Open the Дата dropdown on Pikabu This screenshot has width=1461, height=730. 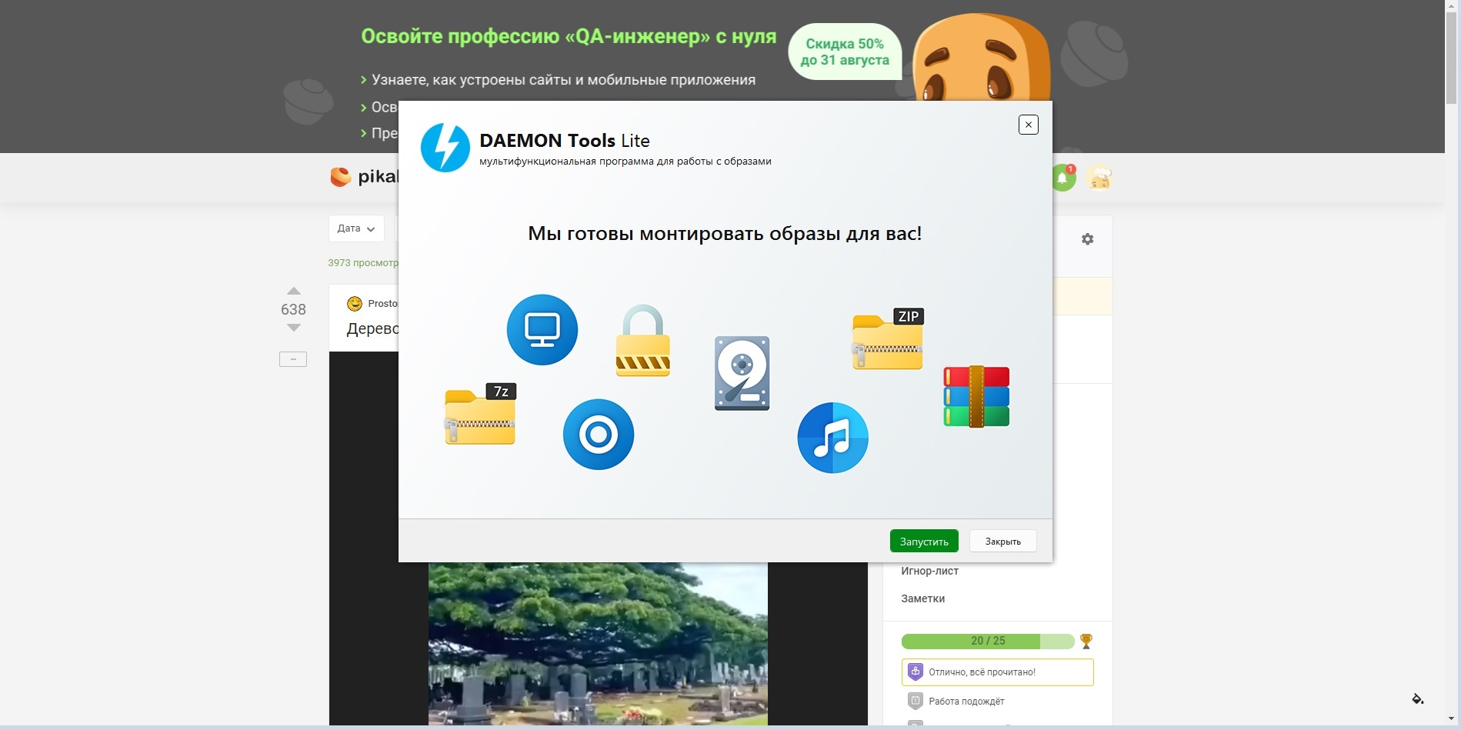356,228
